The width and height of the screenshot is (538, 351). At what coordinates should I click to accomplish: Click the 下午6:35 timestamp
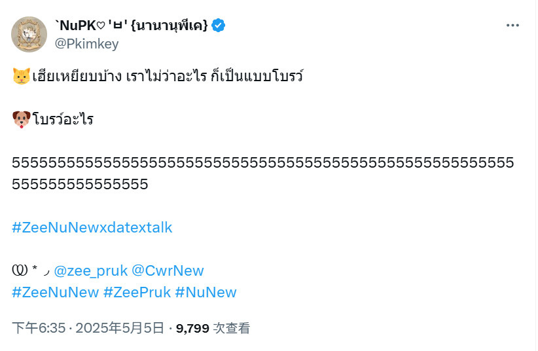(39, 328)
